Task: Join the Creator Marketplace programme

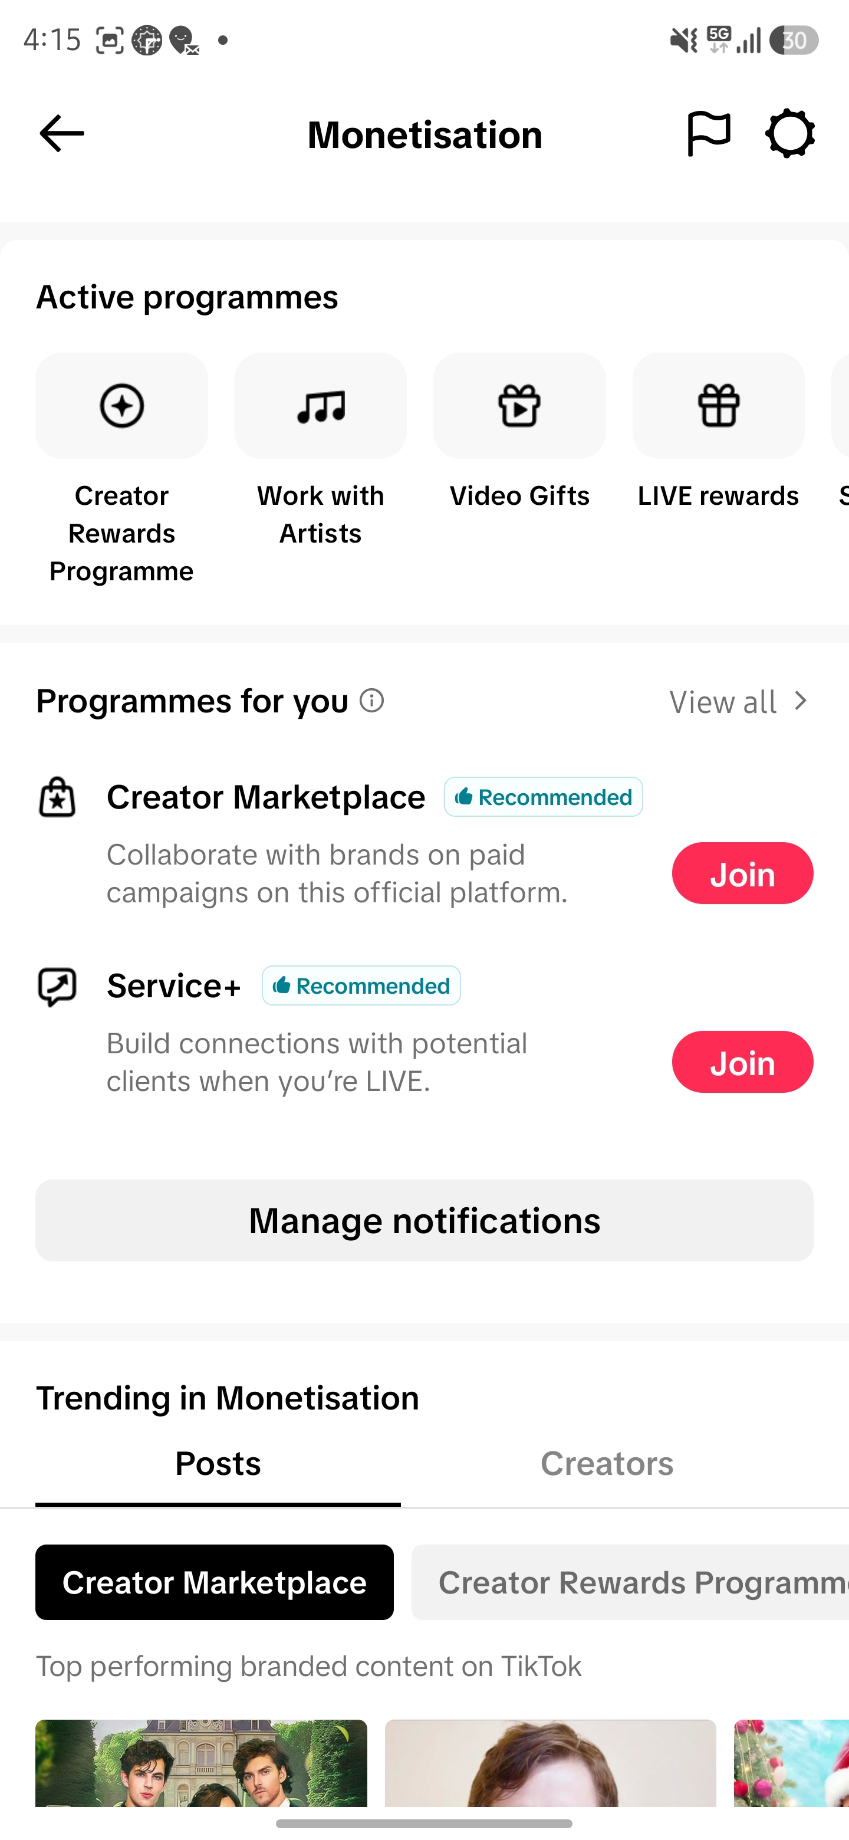Action: click(x=743, y=873)
